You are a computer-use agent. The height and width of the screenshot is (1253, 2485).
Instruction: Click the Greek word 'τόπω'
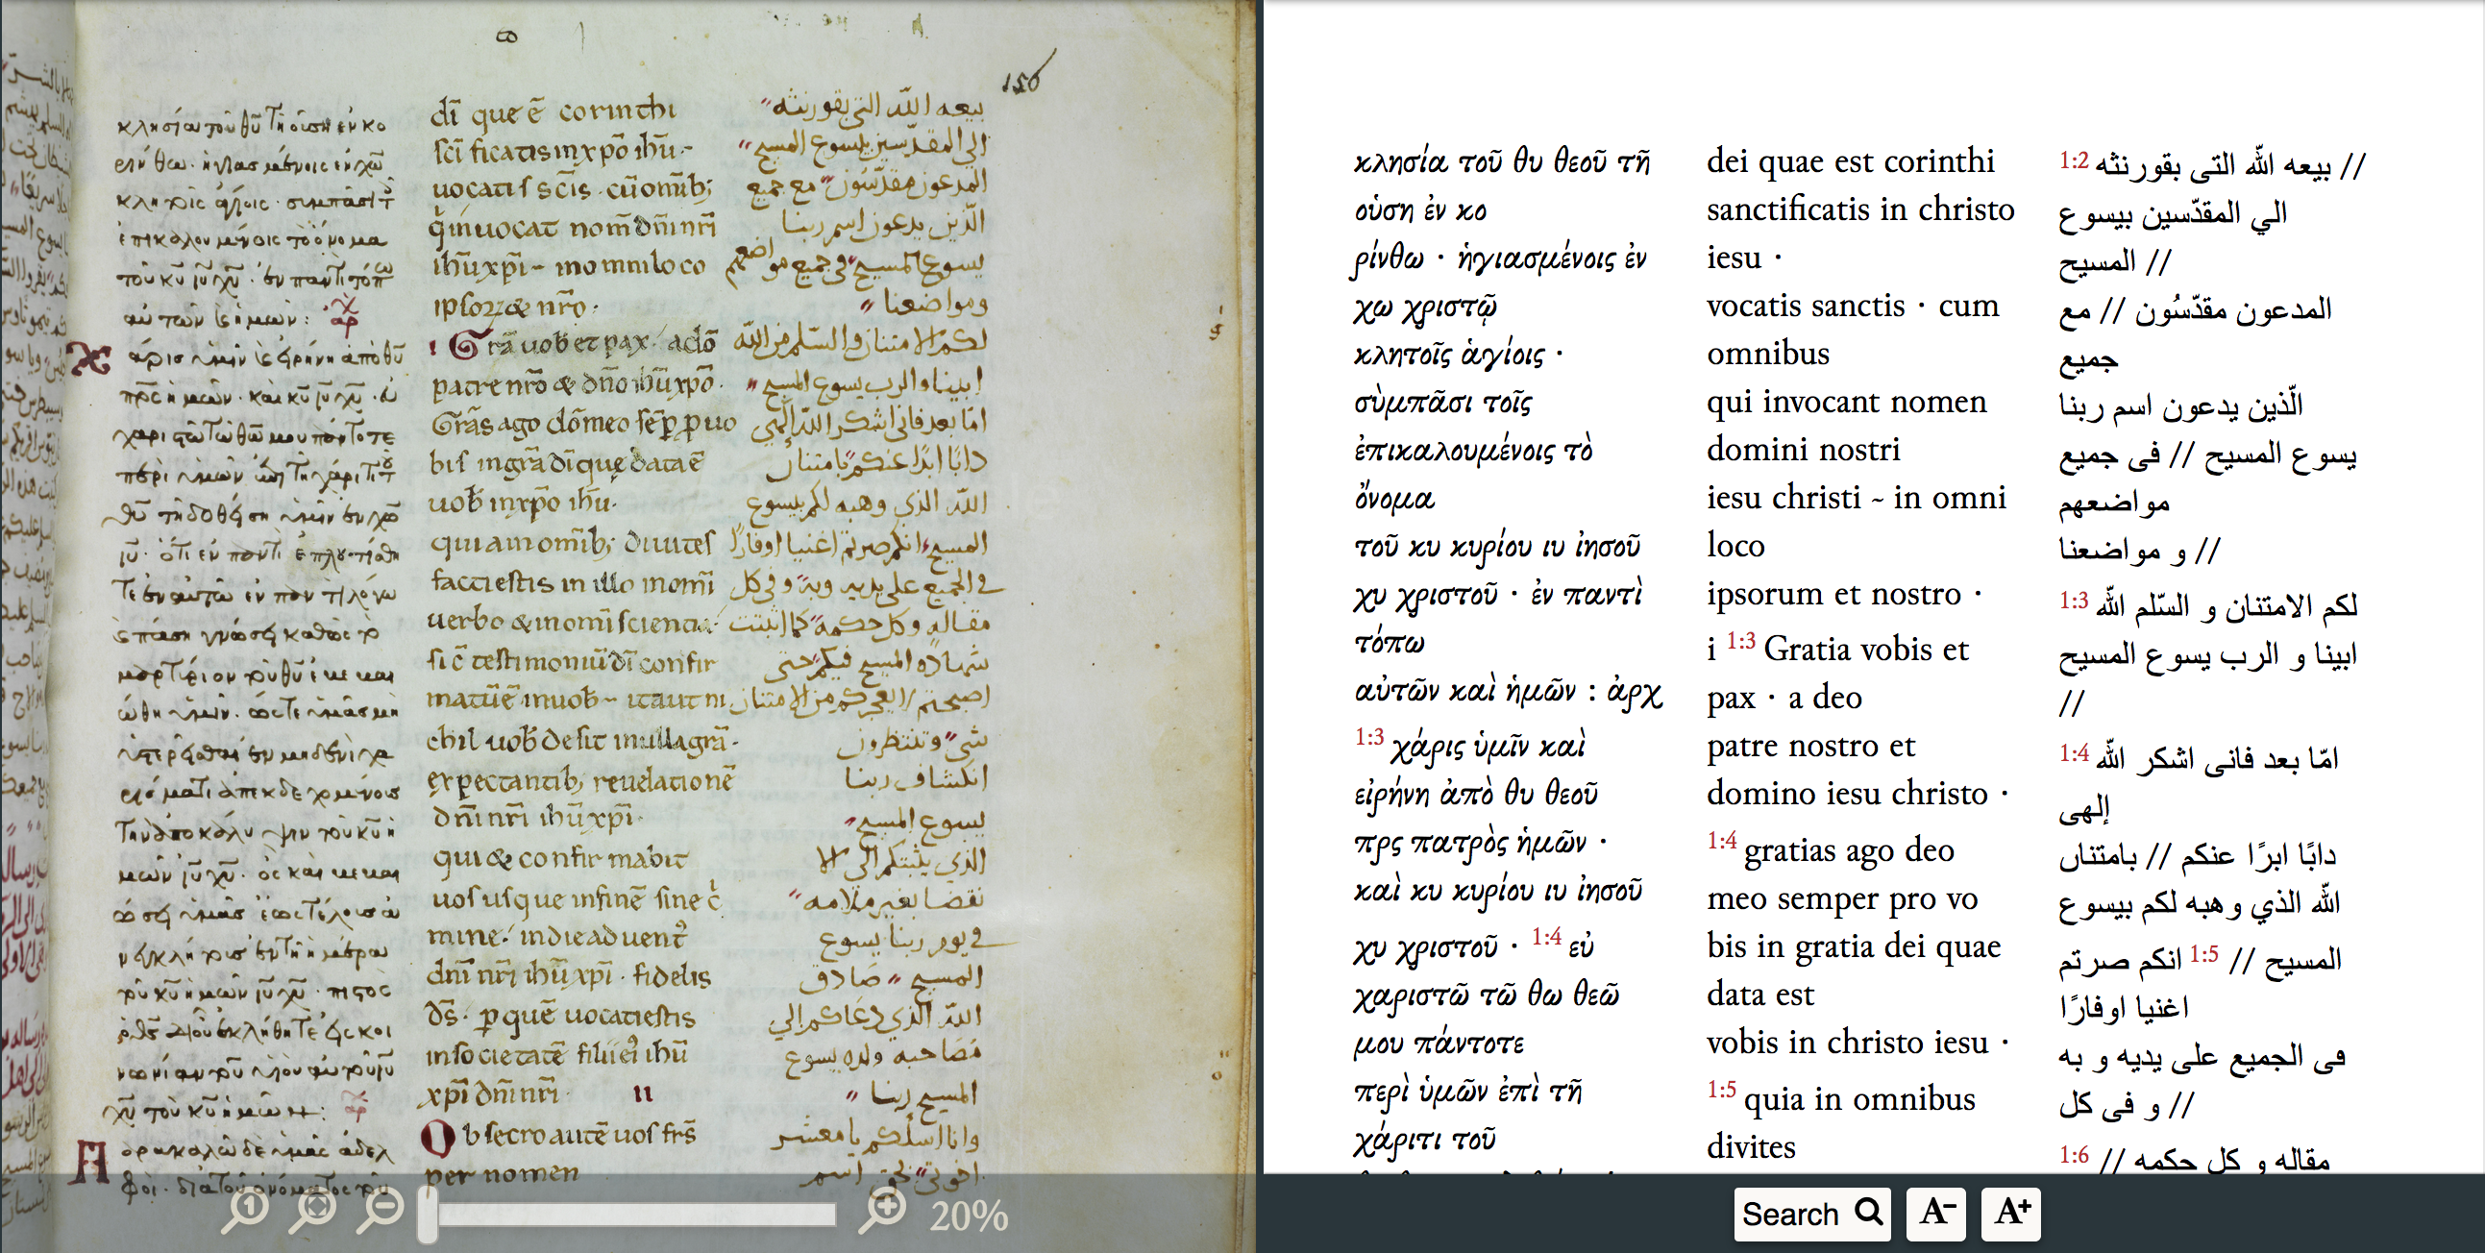(x=1390, y=643)
